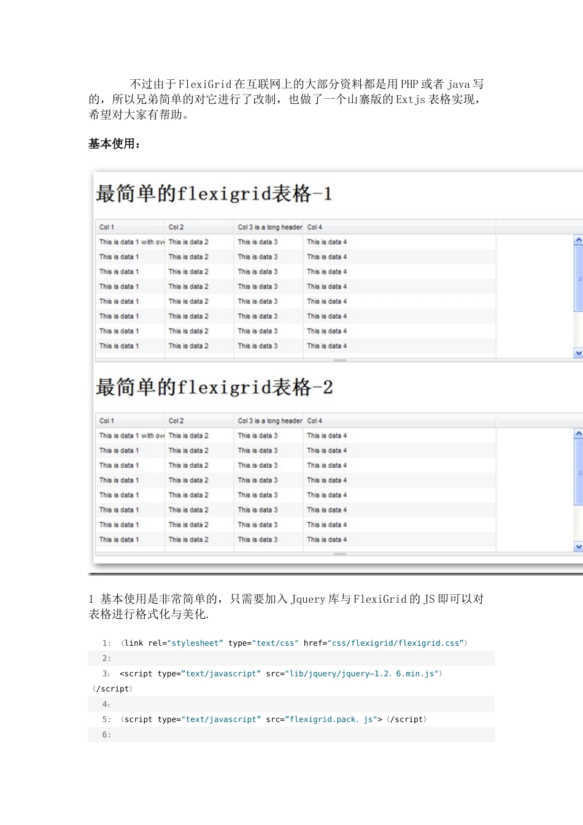Click paragraph starting '不过由于FlexiGrid在互联网上'
The image size is (583, 825).
point(286,99)
